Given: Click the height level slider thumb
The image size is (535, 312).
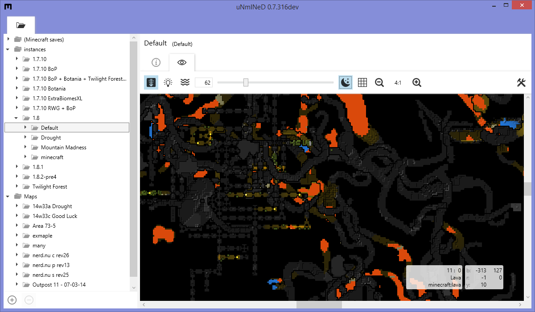Looking at the screenshot, I should (246, 82).
